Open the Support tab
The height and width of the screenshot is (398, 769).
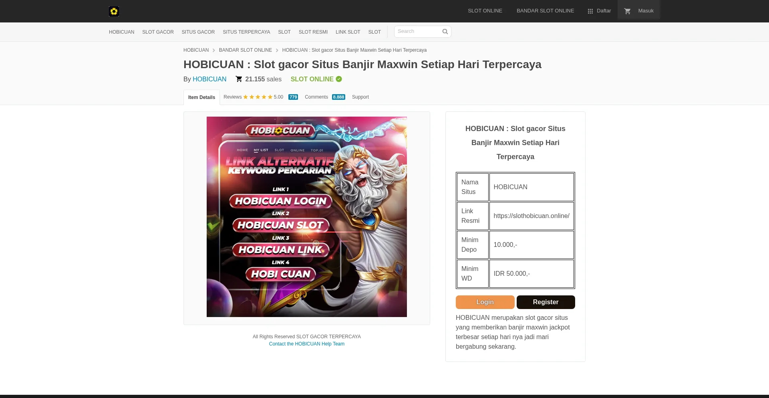[360, 97]
